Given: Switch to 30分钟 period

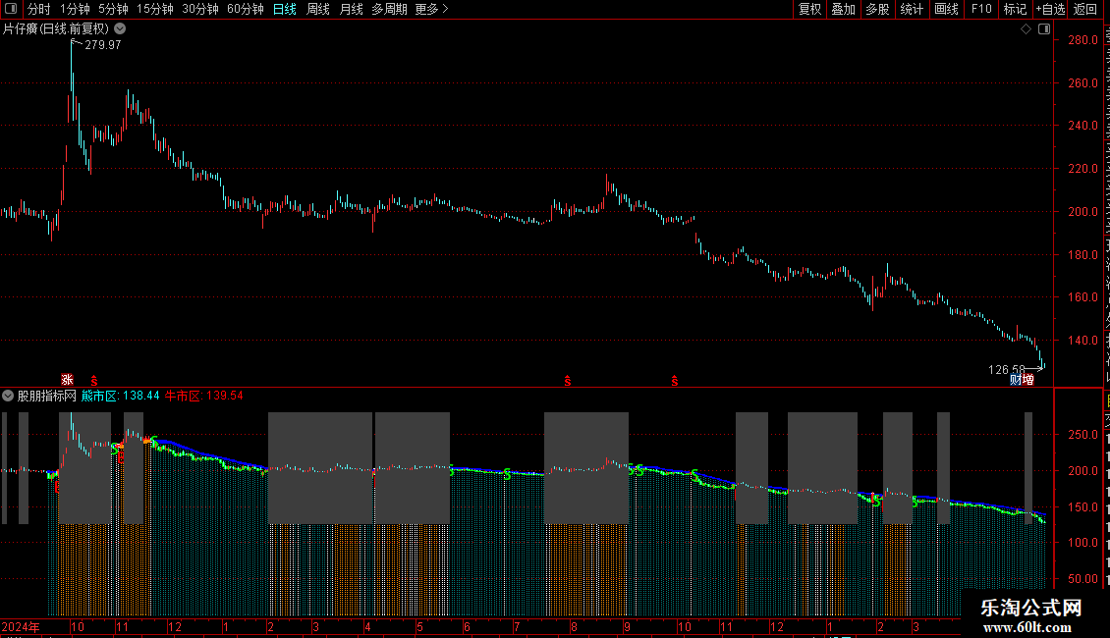Looking at the screenshot, I should coord(200,9).
